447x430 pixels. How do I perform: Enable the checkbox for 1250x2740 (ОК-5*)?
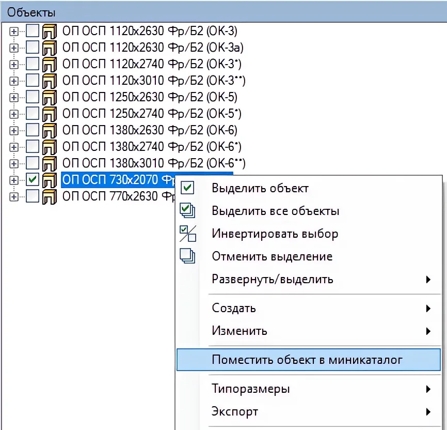pyautogui.click(x=33, y=114)
